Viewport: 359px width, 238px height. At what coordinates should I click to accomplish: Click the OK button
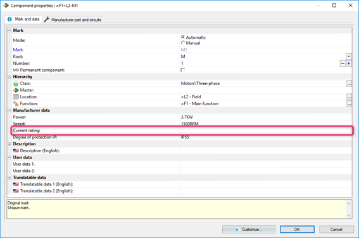pyautogui.click(x=297, y=229)
